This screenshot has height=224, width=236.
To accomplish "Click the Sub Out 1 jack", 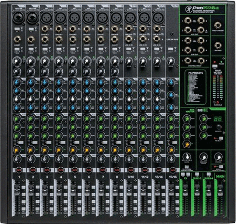I will pyautogui.click(x=188, y=40).
